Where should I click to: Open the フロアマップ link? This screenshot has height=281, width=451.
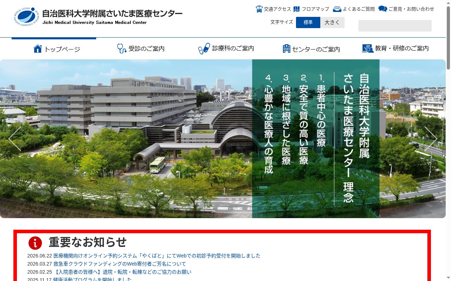pos(315,9)
